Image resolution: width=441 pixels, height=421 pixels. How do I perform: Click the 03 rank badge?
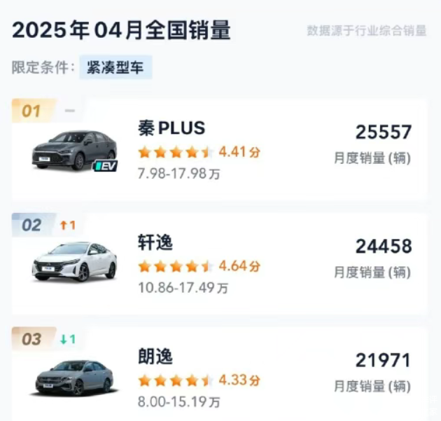tap(32, 340)
